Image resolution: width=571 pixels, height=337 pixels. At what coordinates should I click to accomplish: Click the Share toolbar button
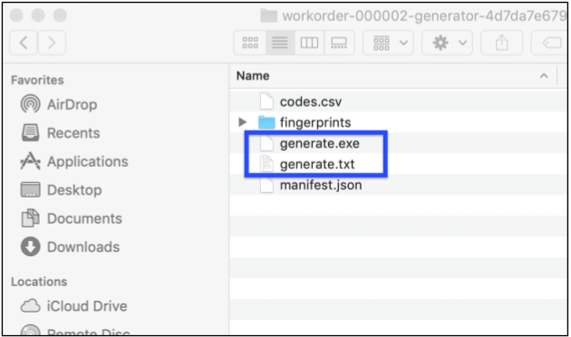tap(501, 43)
